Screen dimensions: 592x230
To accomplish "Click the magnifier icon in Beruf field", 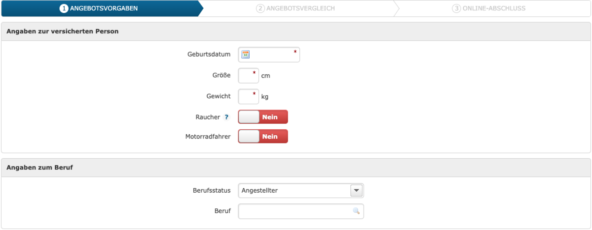I will point(356,211).
